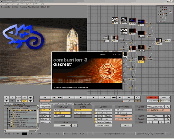This screenshot has width=174, height=139.
Task: Select the Discreet Keyer operator icon in Workspace
Action: tap(14, 113)
